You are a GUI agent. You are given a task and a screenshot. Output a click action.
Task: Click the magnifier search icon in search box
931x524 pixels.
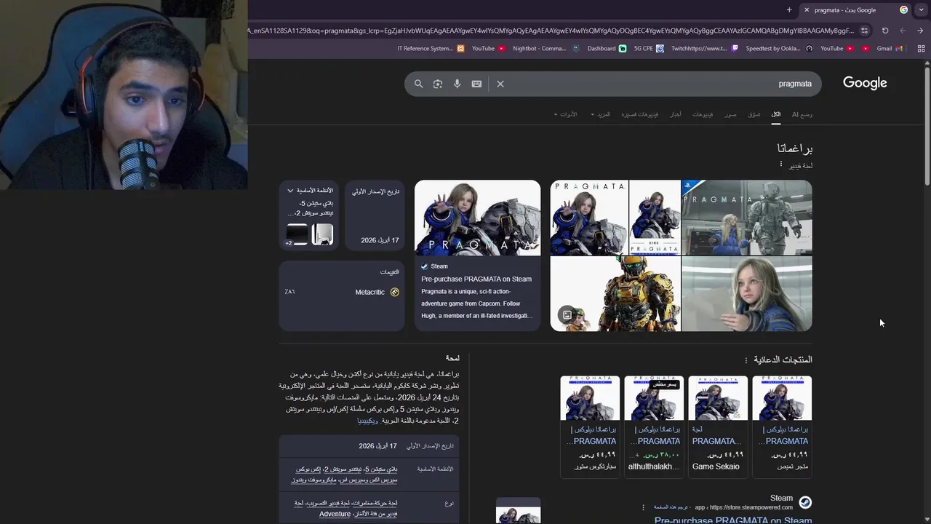[418, 84]
